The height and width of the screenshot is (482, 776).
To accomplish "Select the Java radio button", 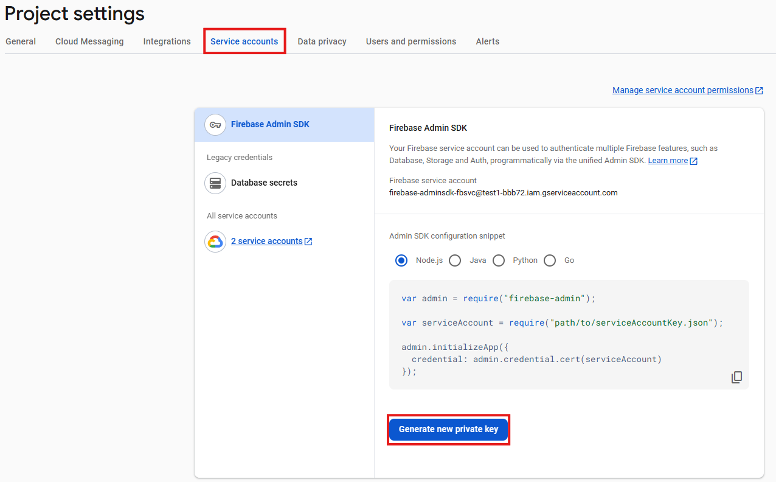I will point(455,260).
